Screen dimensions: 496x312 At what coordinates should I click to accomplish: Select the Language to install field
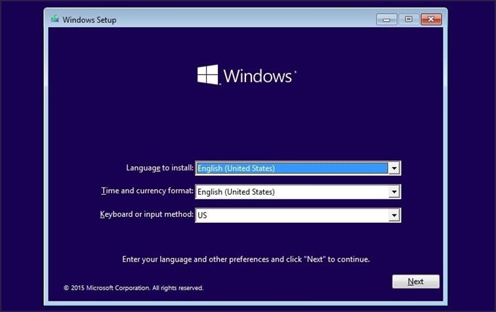(x=298, y=168)
